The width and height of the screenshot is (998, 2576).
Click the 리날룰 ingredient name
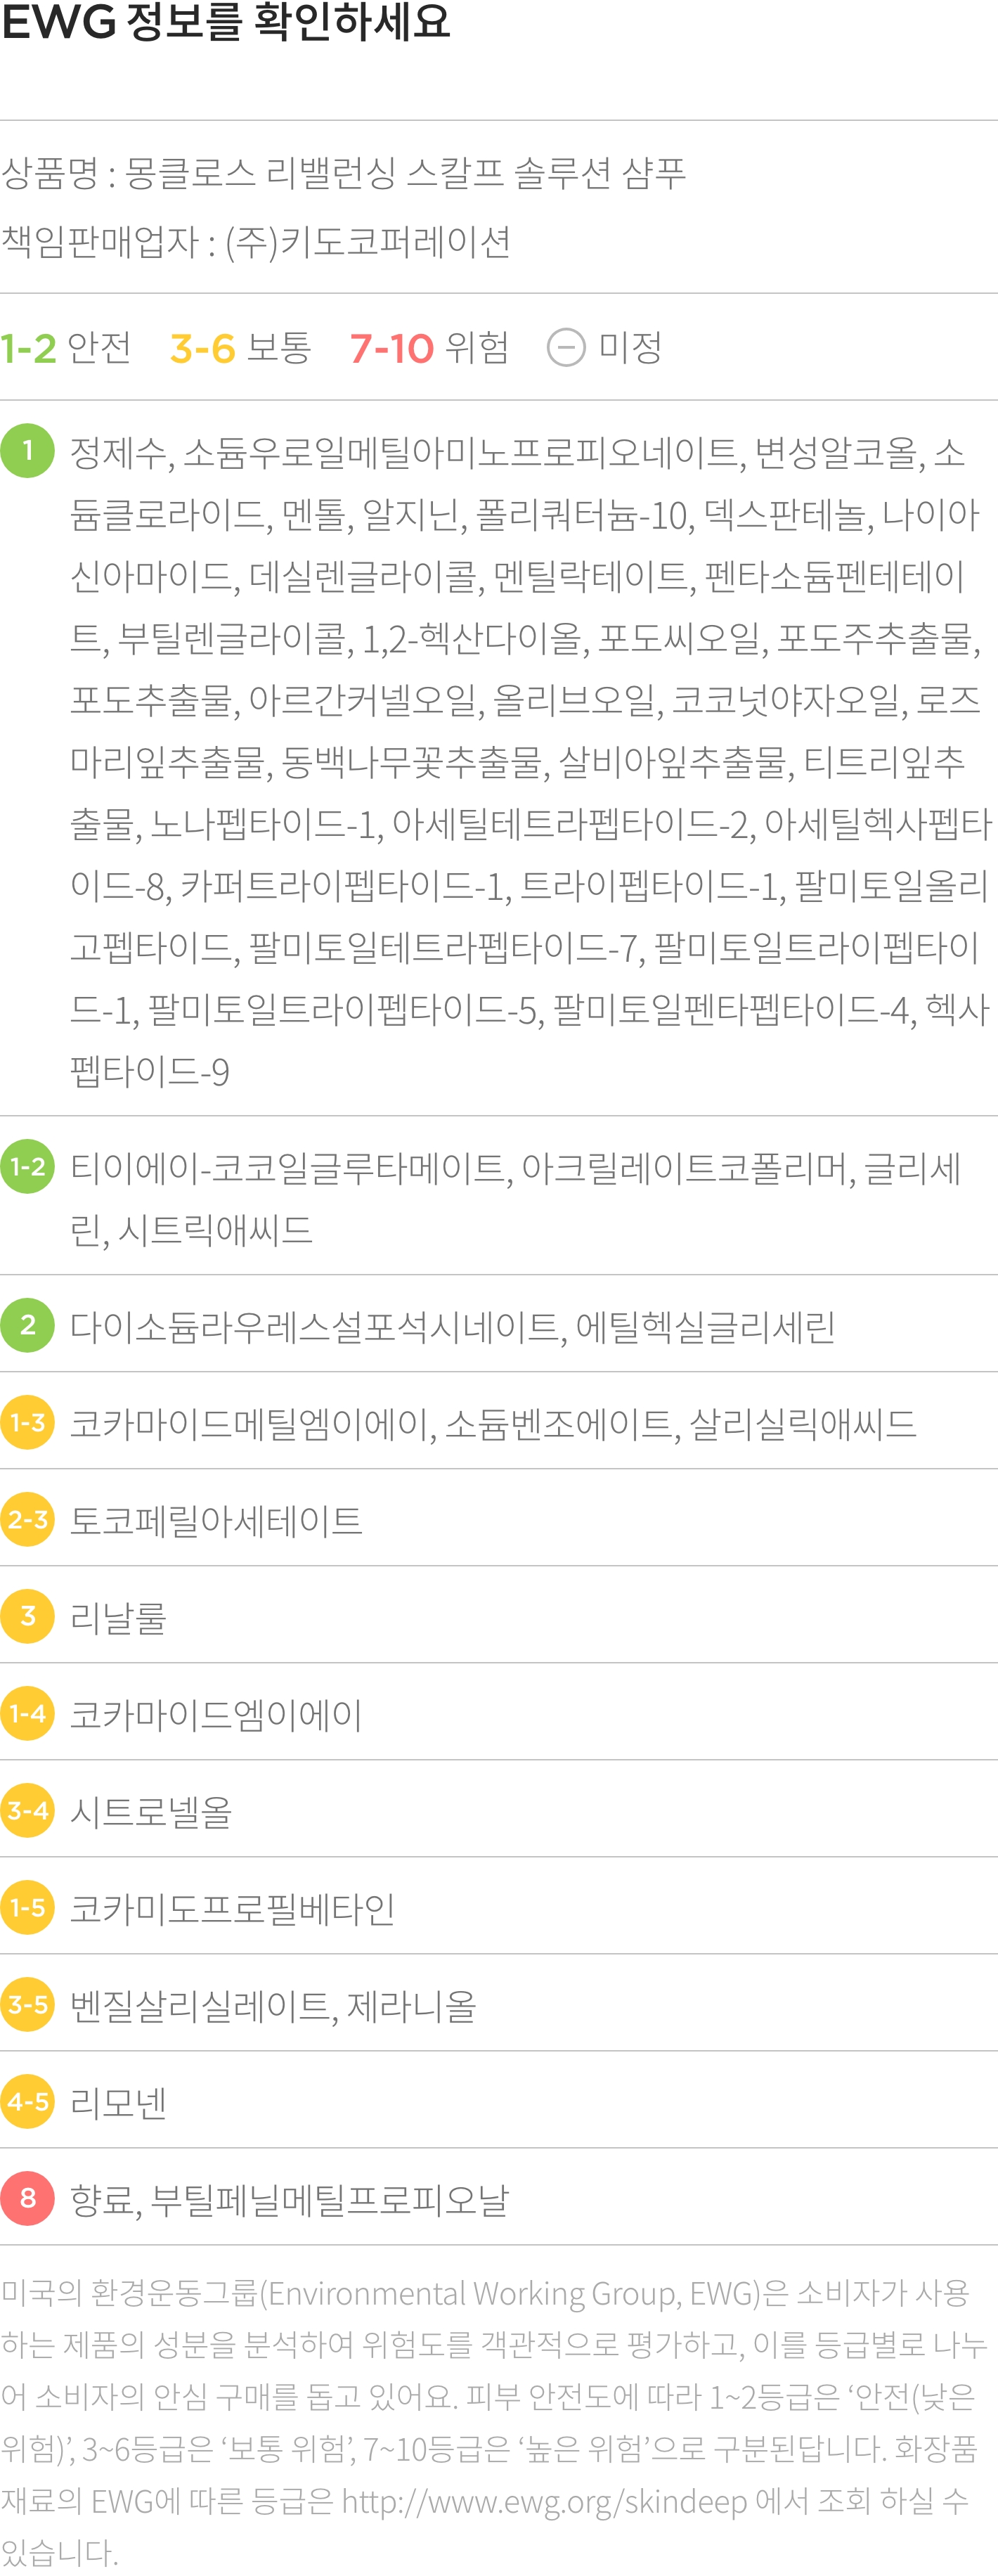tap(118, 1617)
